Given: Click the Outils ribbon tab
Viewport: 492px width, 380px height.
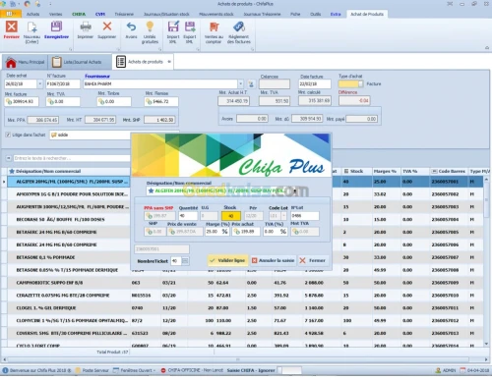Looking at the screenshot, I should (x=316, y=14).
